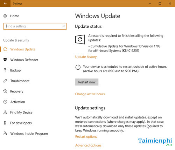Click the Windows Insider Program person icon

(x=5, y=133)
